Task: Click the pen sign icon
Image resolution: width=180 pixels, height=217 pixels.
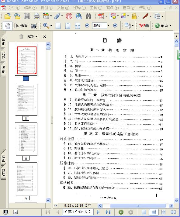Action: pyautogui.click(x=145, y=16)
